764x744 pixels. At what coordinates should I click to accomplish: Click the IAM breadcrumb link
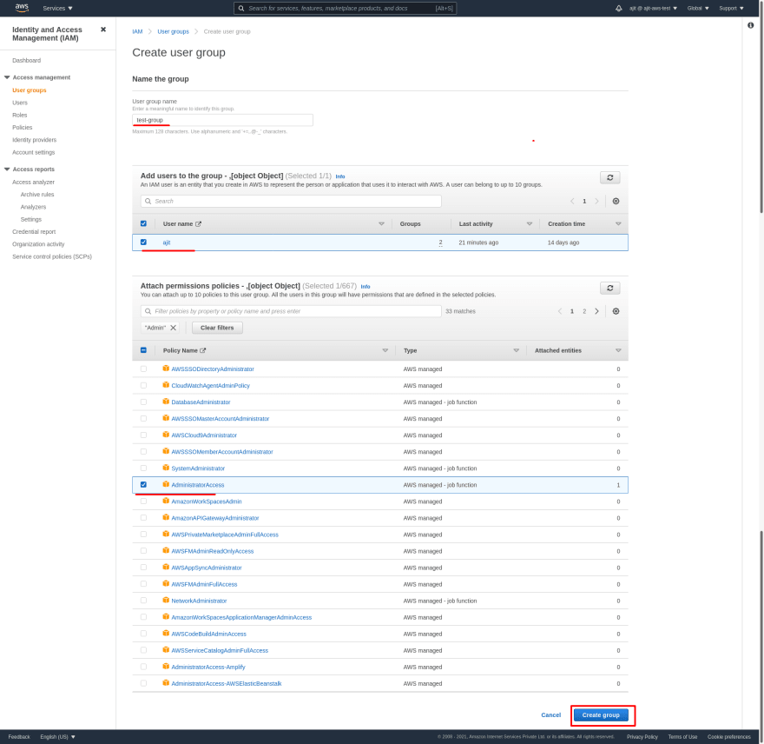tap(137, 31)
